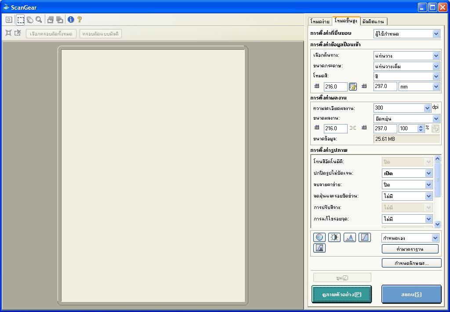
Task: Expand the 300 dpi resolution dropdown
Action: point(427,108)
